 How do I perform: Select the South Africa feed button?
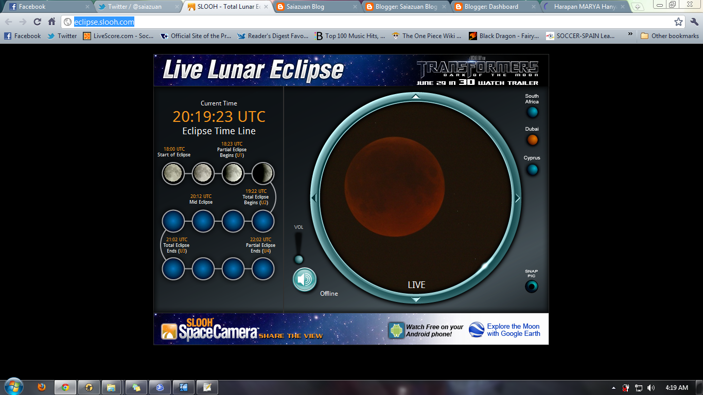532,112
